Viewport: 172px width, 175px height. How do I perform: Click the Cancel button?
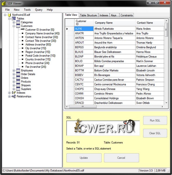121,158
